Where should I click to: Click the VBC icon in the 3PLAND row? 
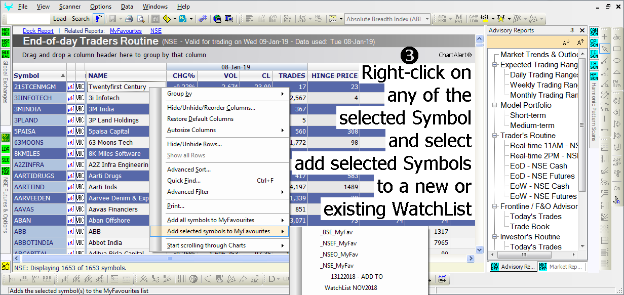point(80,120)
